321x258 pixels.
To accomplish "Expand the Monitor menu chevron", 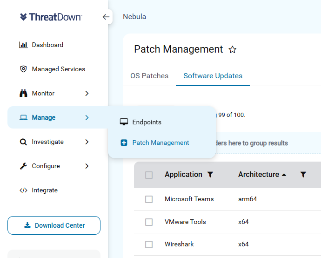I will (87, 93).
